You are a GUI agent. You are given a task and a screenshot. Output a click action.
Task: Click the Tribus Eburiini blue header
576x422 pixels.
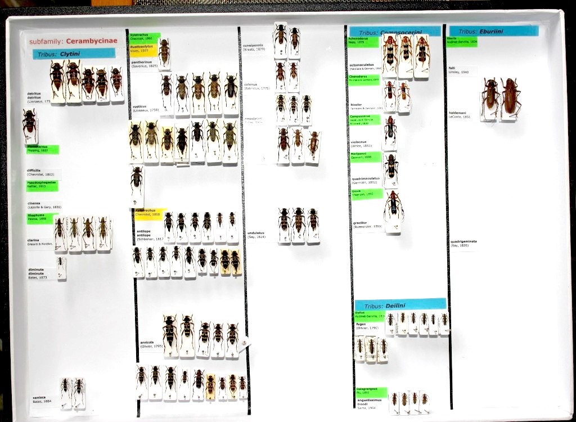[x=493, y=32]
